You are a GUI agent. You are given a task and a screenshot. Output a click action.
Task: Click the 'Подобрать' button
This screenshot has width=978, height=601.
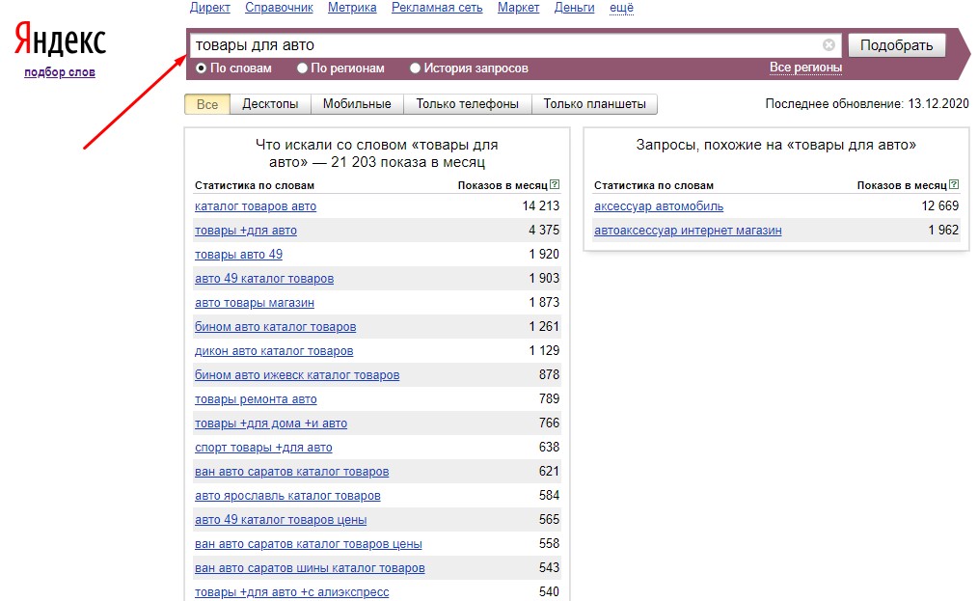(896, 45)
